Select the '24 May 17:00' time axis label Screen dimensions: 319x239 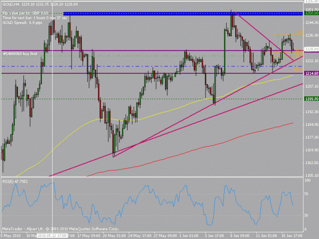[x=140, y=235]
